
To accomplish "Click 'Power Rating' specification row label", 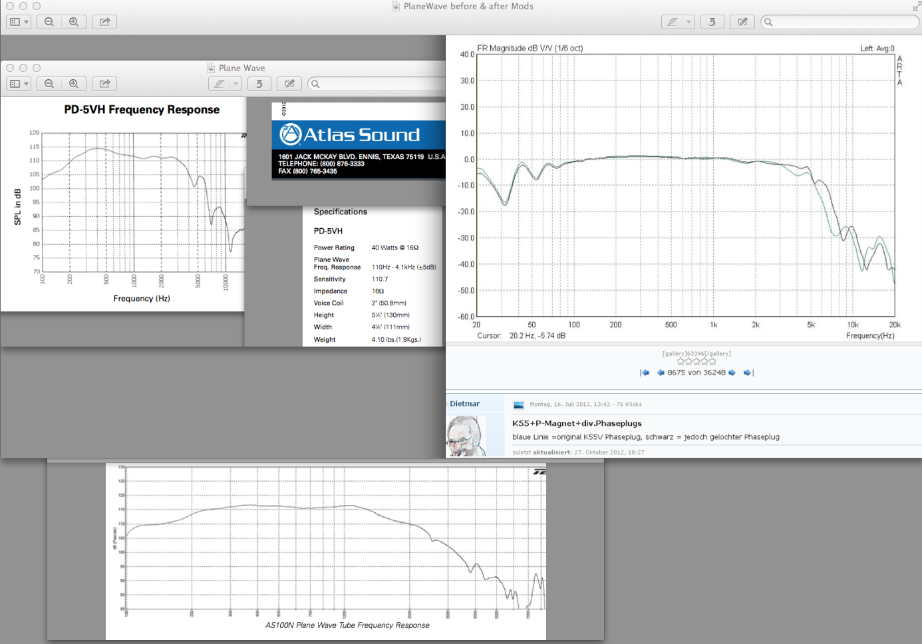I will pos(334,247).
